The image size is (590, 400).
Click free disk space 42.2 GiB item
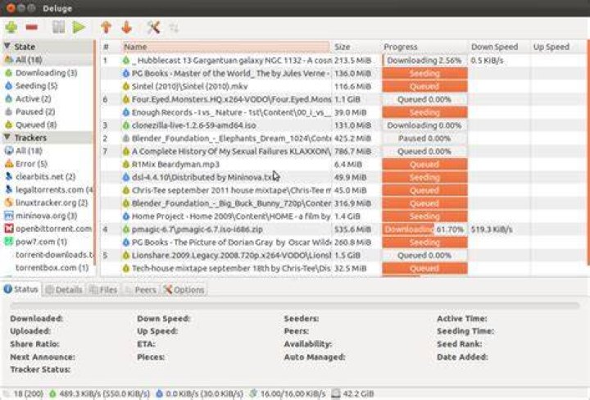(x=353, y=393)
